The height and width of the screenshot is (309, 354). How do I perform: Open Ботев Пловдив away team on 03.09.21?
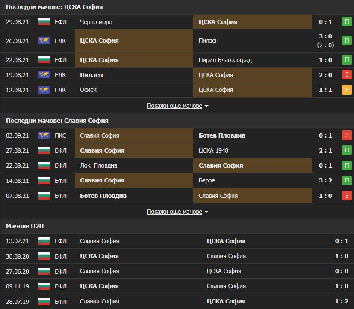tap(222, 135)
